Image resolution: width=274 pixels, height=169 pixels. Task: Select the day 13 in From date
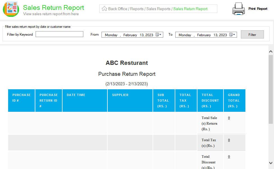point(142,35)
